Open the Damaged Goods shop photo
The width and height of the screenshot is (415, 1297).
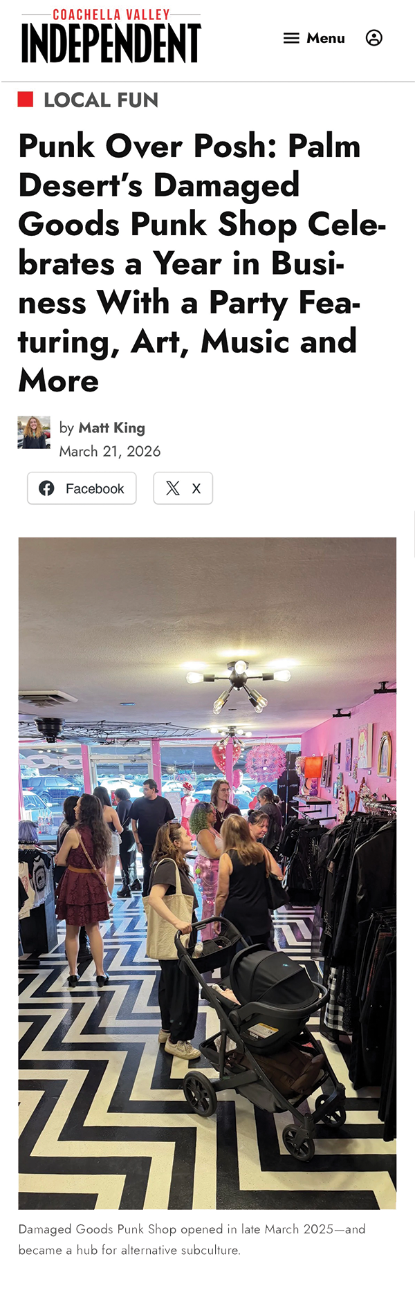(207, 873)
